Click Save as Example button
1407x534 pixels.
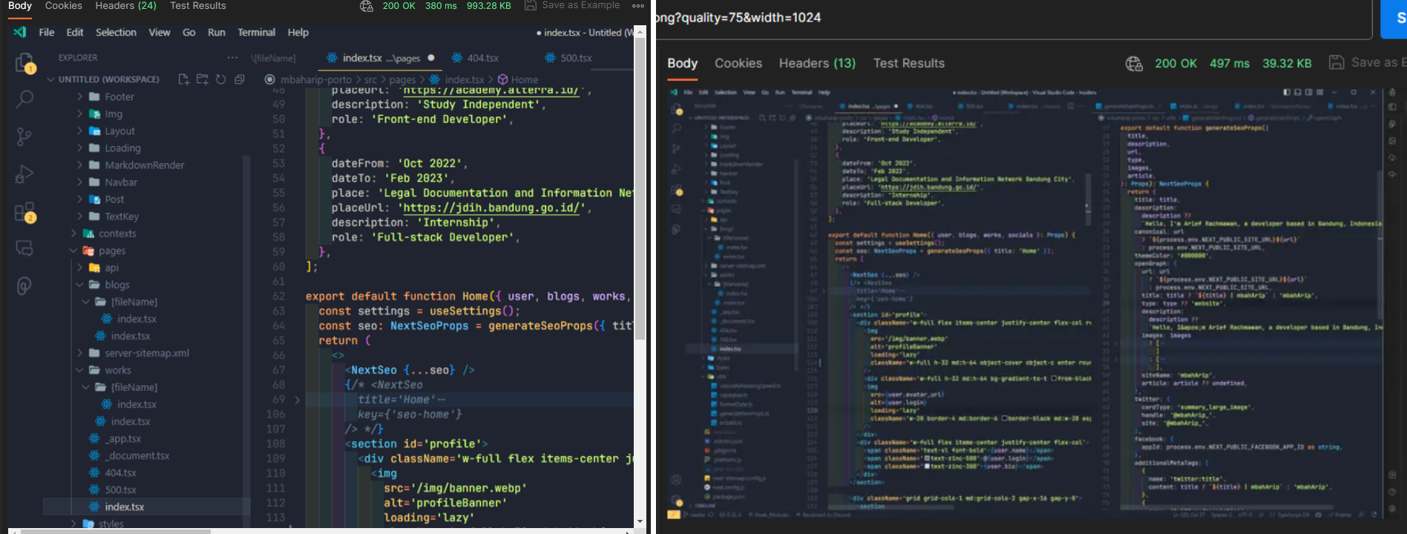[x=572, y=5]
